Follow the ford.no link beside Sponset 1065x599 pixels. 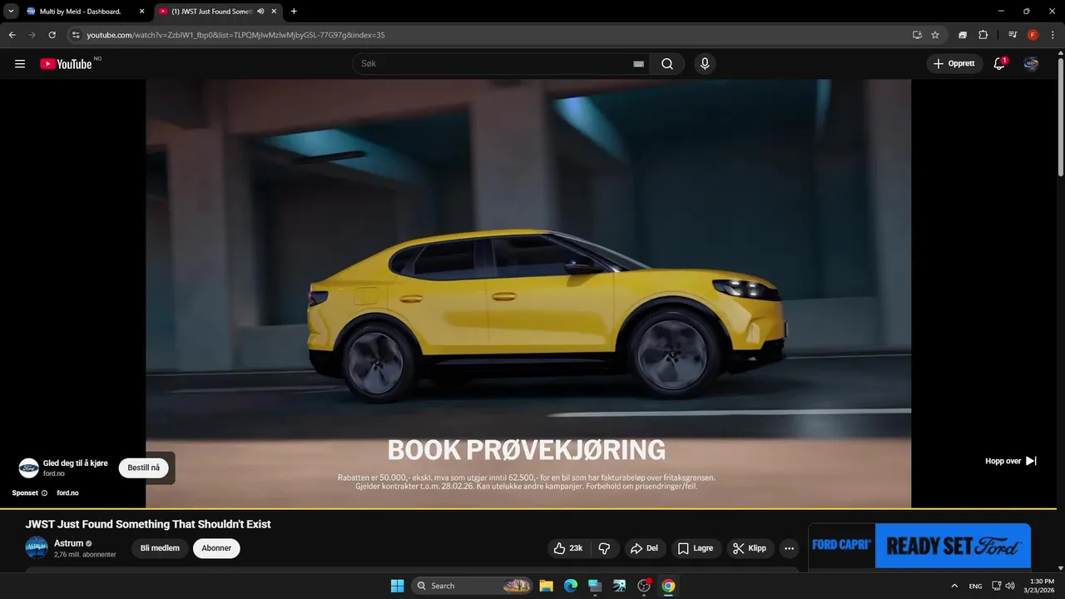click(x=67, y=493)
